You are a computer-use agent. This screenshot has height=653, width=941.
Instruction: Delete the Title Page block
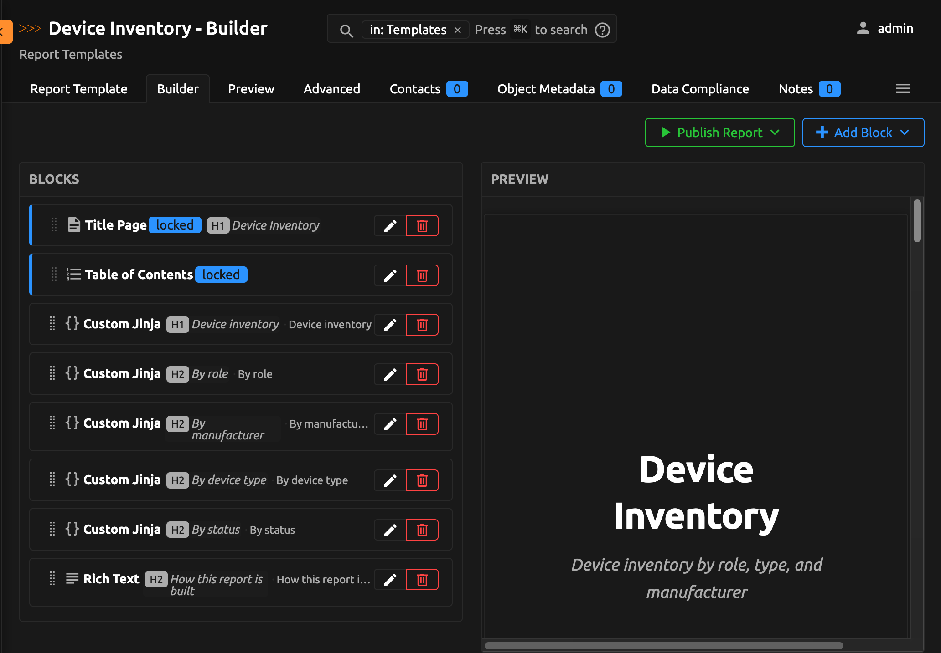pos(422,226)
